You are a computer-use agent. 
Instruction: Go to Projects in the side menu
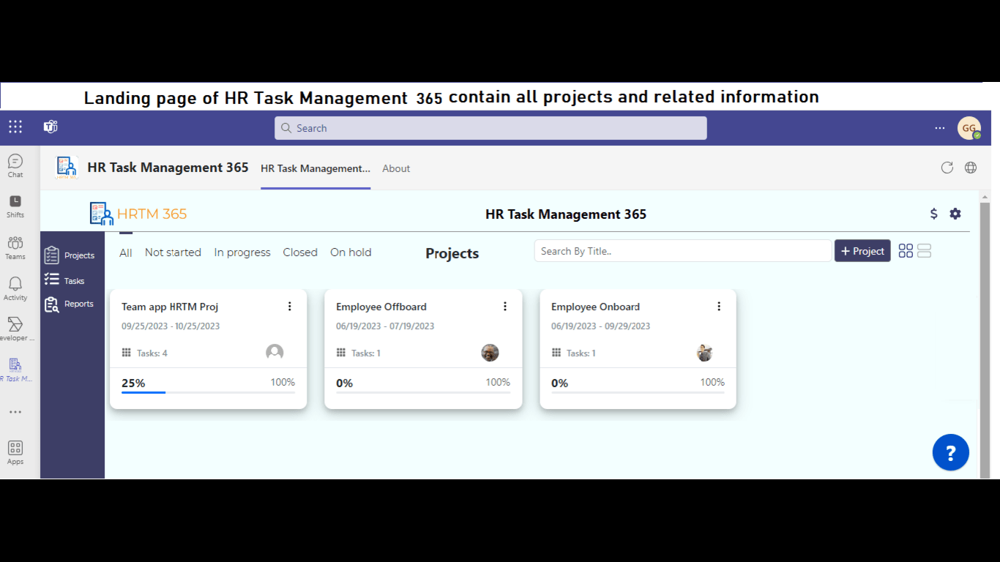click(70, 255)
